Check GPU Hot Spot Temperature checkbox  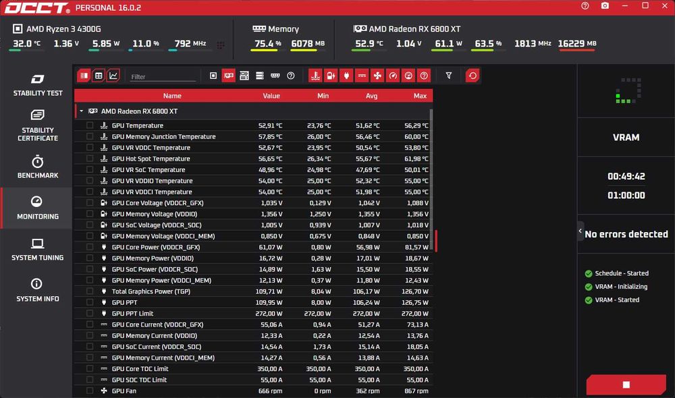(x=90, y=159)
